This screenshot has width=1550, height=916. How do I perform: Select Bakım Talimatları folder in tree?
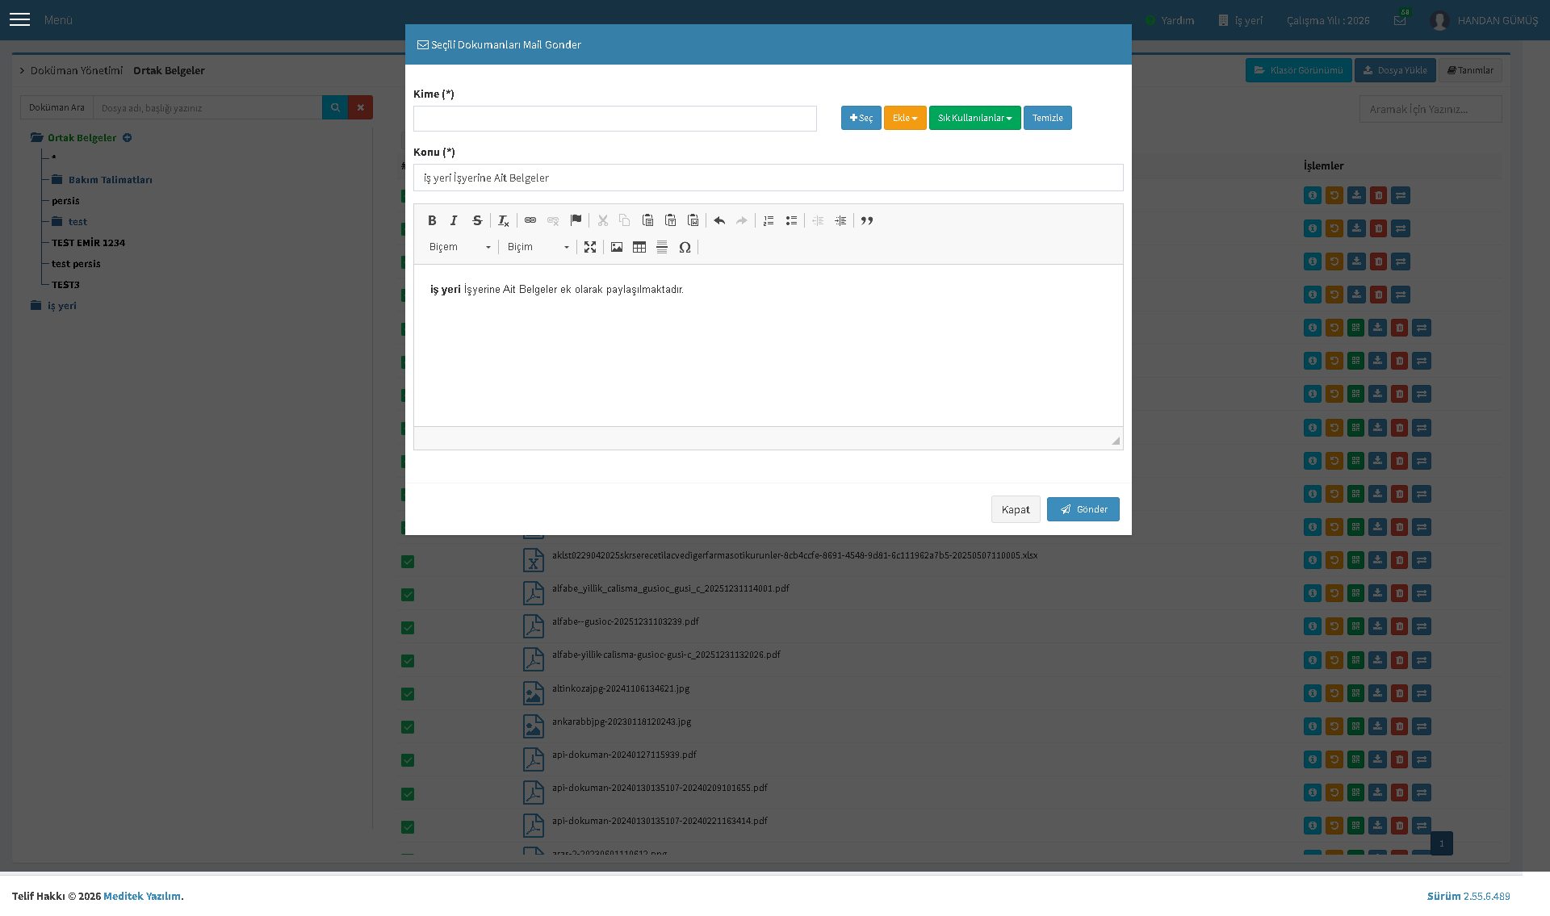click(110, 180)
